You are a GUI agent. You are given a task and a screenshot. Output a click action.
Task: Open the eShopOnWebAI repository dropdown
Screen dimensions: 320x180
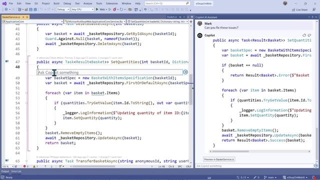tap(295, 177)
